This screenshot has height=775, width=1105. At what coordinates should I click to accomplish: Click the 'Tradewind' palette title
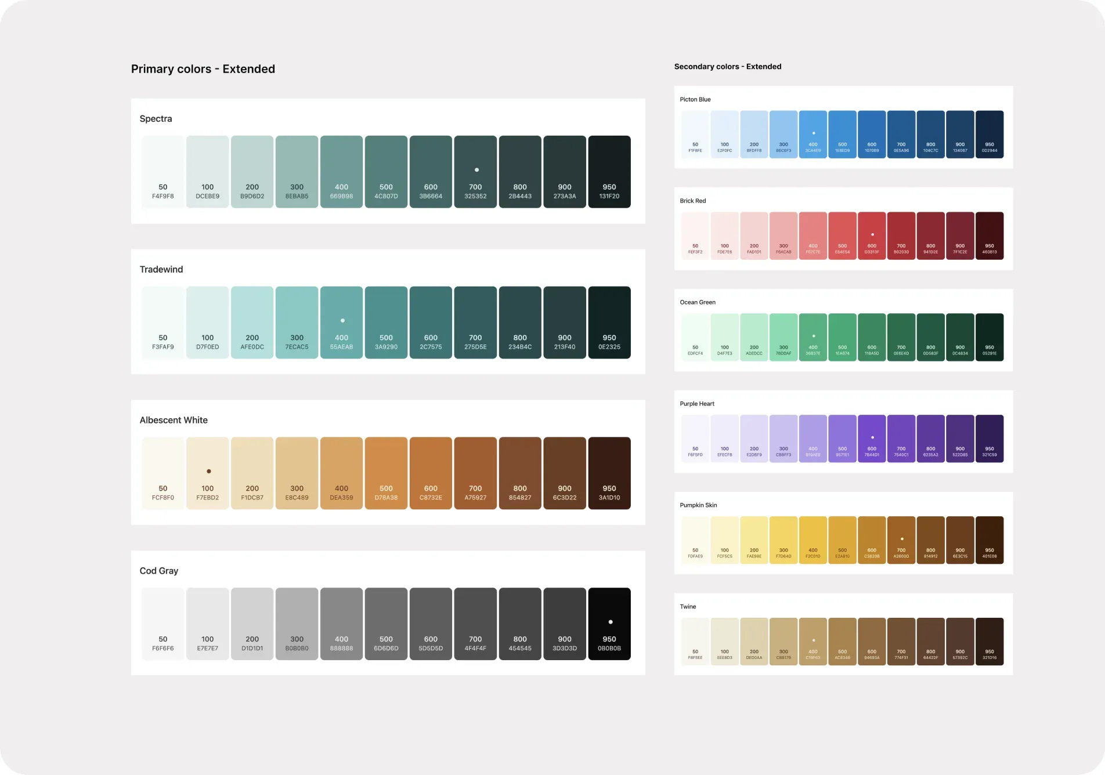pos(161,269)
